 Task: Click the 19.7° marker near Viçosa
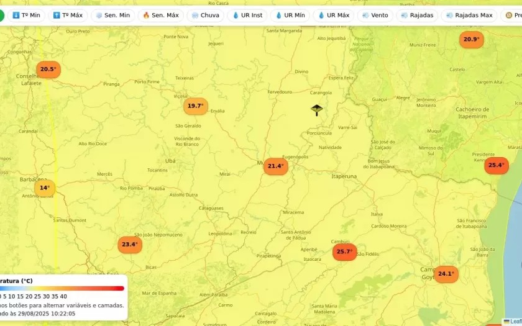click(195, 106)
